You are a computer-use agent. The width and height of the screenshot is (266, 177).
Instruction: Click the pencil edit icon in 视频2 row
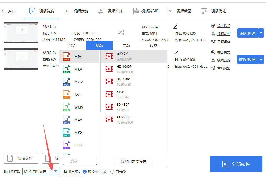[x=176, y=53]
